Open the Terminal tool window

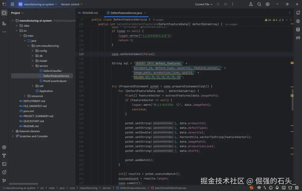4,164
